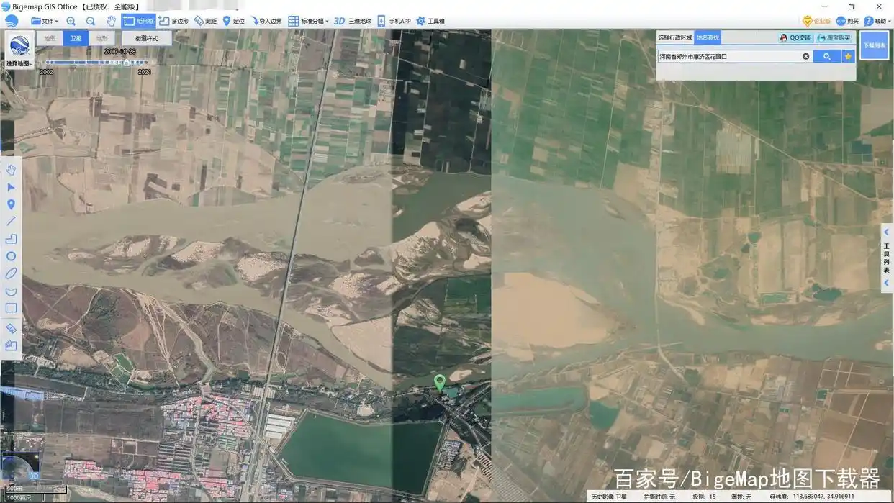Click the blue search magnifier button
Viewport: 894px width, 503px height.
coord(826,56)
